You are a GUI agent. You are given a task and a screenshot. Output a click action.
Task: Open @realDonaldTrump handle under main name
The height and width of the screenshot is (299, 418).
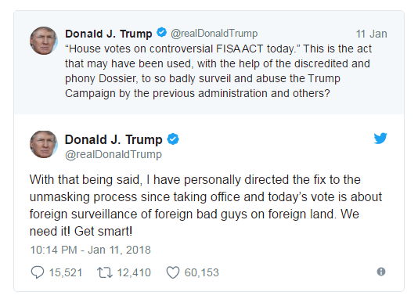[114, 154]
